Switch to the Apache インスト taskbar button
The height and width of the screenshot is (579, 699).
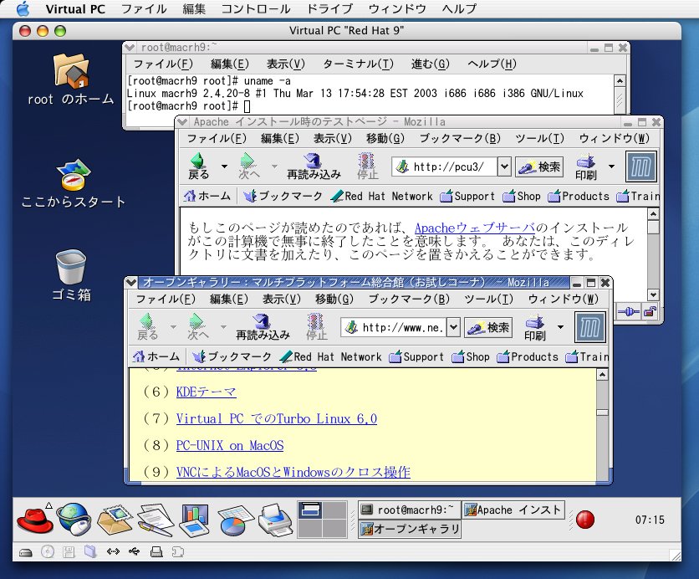click(513, 510)
